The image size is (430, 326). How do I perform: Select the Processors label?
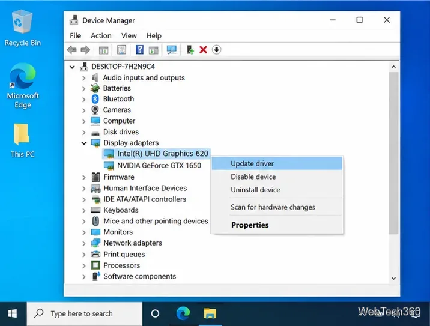click(122, 265)
